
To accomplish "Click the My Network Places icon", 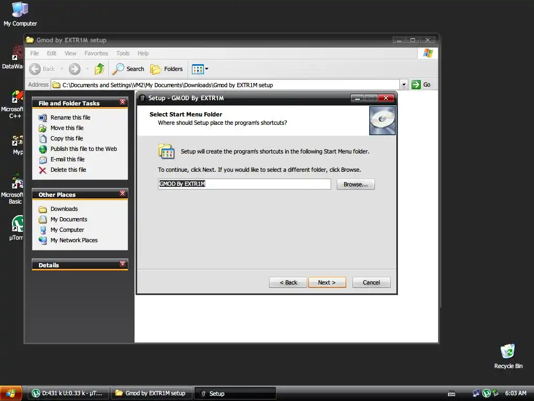I will click(x=43, y=240).
